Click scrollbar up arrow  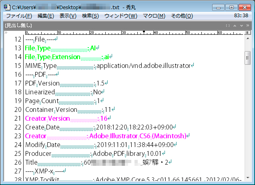pyautogui.click(x=248, y=39)
